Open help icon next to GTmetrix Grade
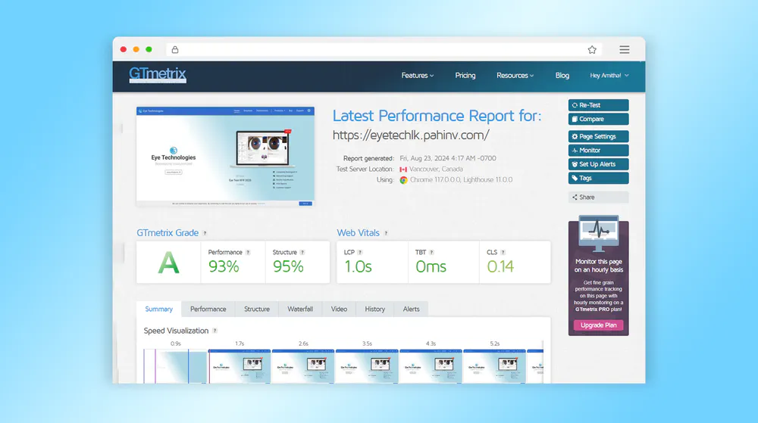Image resolution: width=758 pixels, height=423 pixels. click(205, 233)
